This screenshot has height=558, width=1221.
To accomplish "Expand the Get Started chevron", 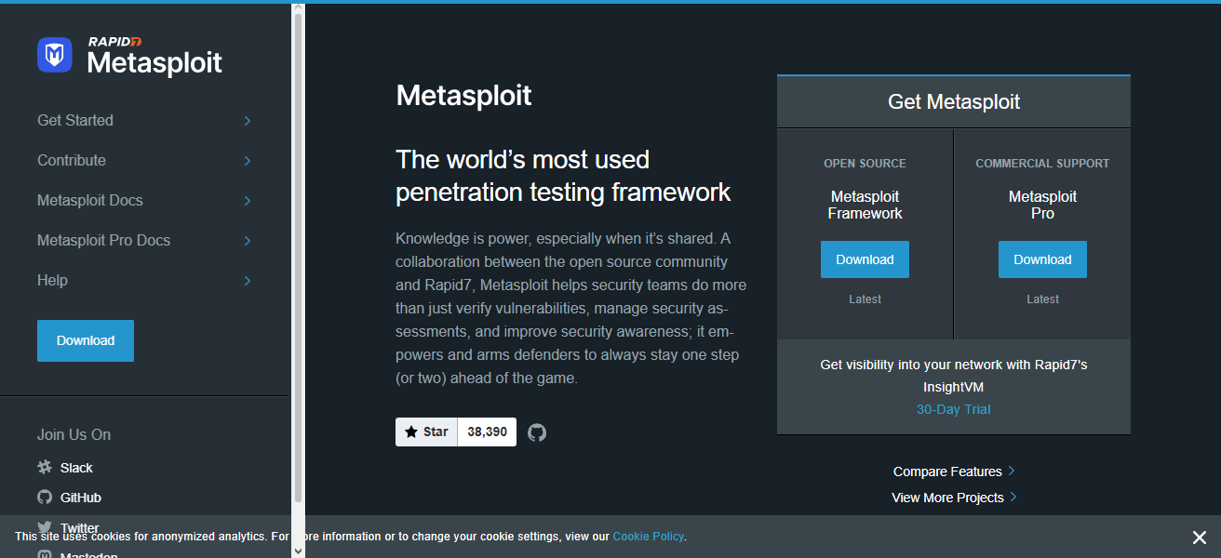I will point(248,121).
